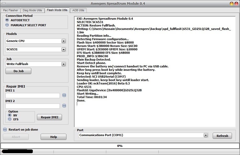Click 'ACTION: Restore FullFlash.' log line
Screen dimensions: 240x155
[x=96, y=25]
